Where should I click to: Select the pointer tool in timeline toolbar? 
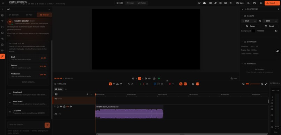(x=110, y=84)
